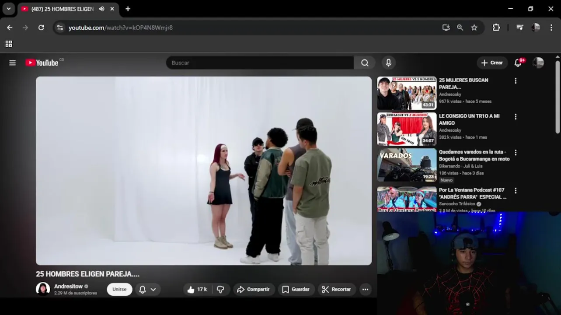Image resolution: width=561 pixels, height=315 pixels.
Task: Expand notification options next to the bell
Action: click(x=153, y=289)
